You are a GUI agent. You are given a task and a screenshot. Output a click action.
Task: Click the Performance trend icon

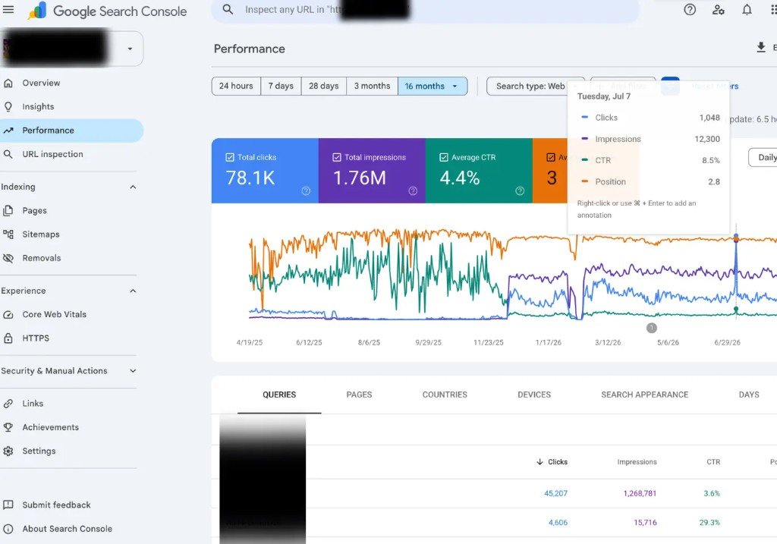coord(8,130)
